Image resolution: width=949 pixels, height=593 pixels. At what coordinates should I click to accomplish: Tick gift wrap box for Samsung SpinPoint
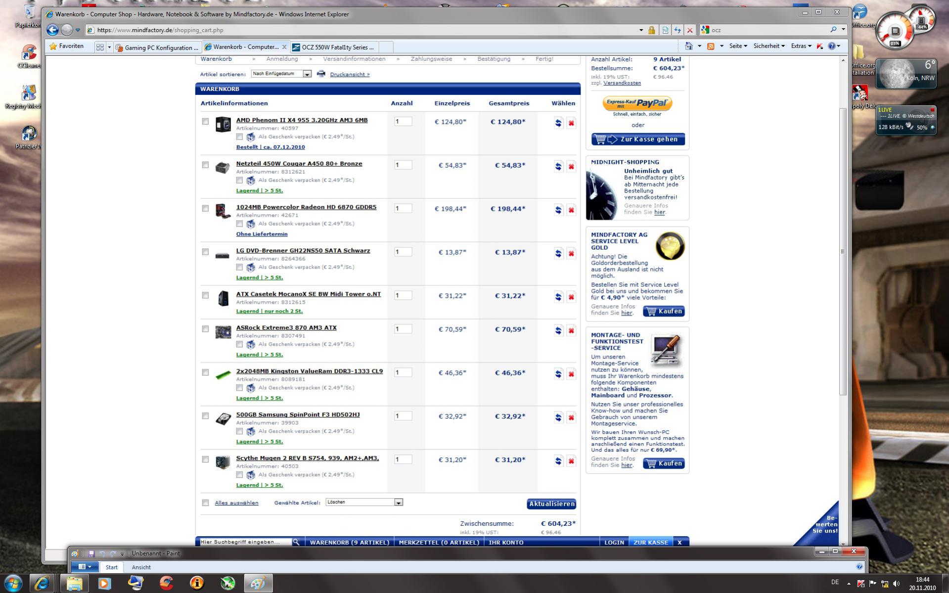coord(239,431)
